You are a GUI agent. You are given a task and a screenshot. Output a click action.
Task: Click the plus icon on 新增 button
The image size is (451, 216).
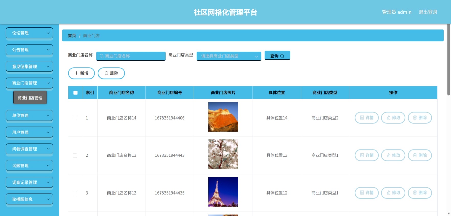click(x=76, y=73)
